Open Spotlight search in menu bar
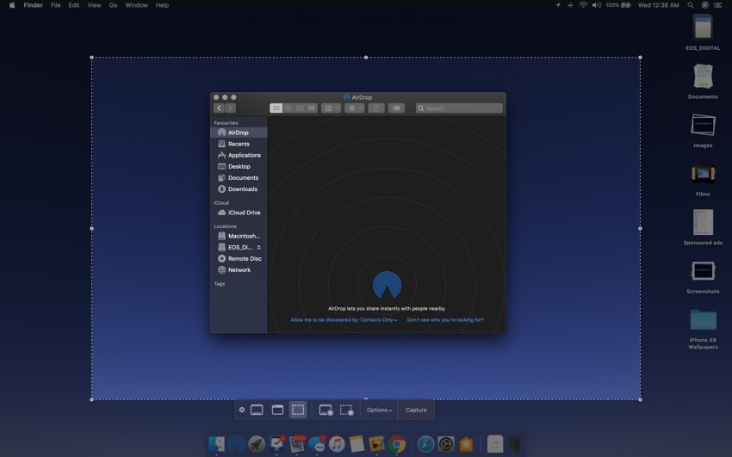Screen dimensions: 732x457 [x=691, y=5]
